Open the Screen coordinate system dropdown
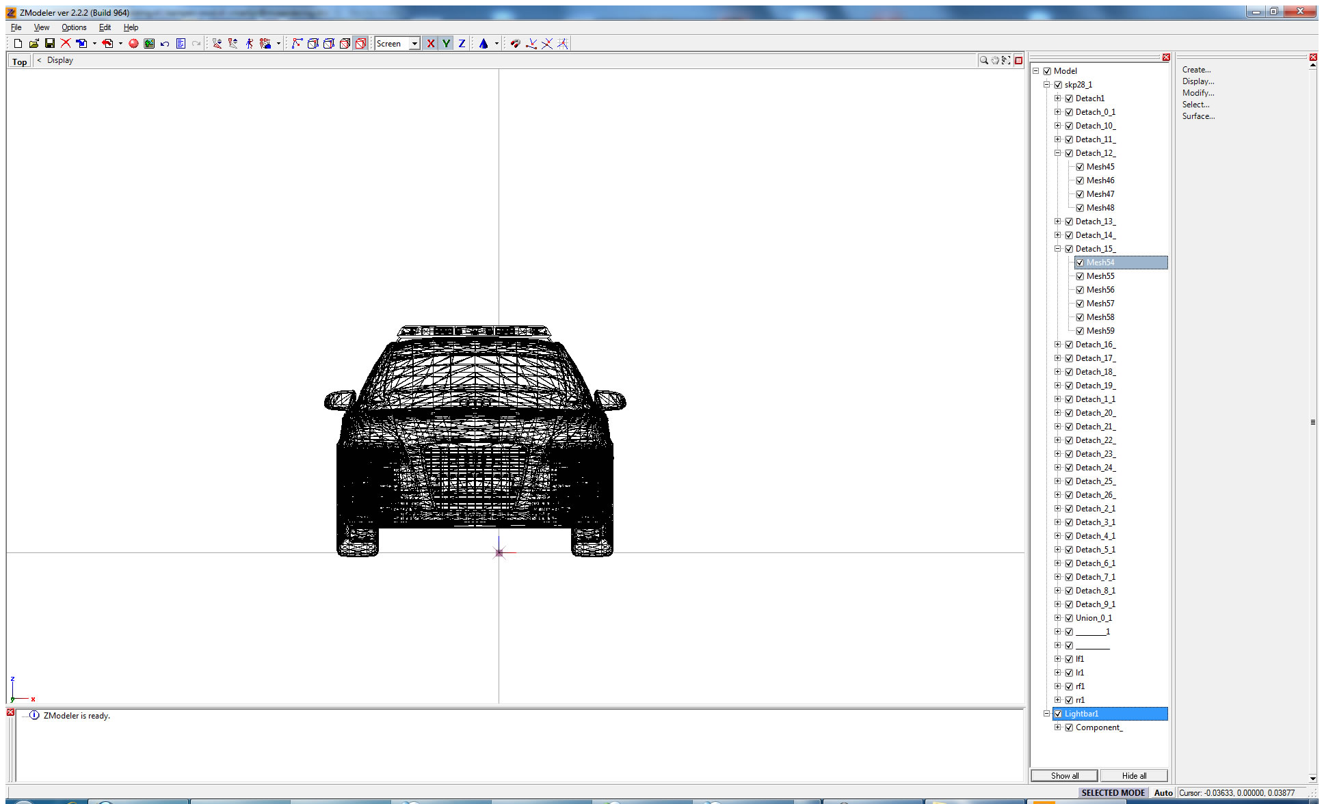 pyautogui.click(x=414, y=43)
